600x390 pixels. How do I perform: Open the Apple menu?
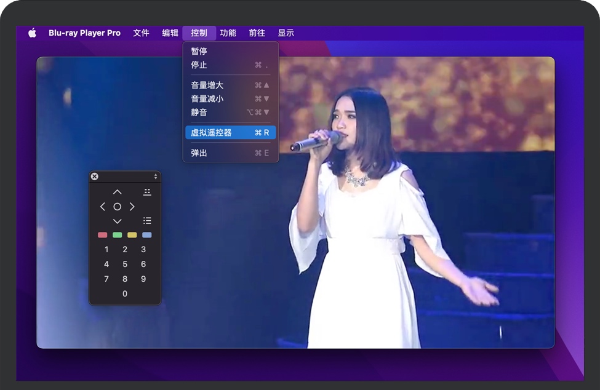pyautogui.click(x=32, y=33)
